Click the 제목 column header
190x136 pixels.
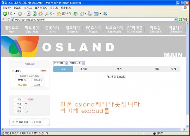(x=119, y=69)
